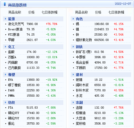This screenshot has height=128, width=134.
Task: Open the PTA commodity
Action: pyautogui.click(x=11, y=108)
